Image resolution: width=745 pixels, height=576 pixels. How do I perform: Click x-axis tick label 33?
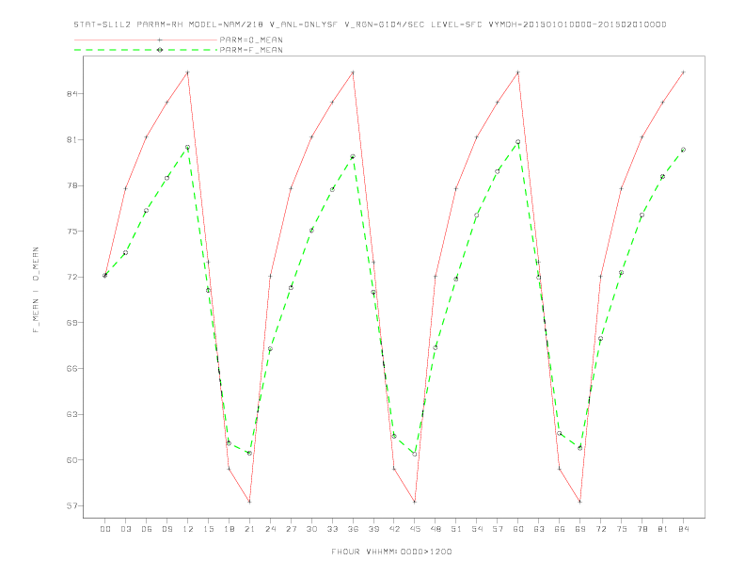[x=332, y=529]
